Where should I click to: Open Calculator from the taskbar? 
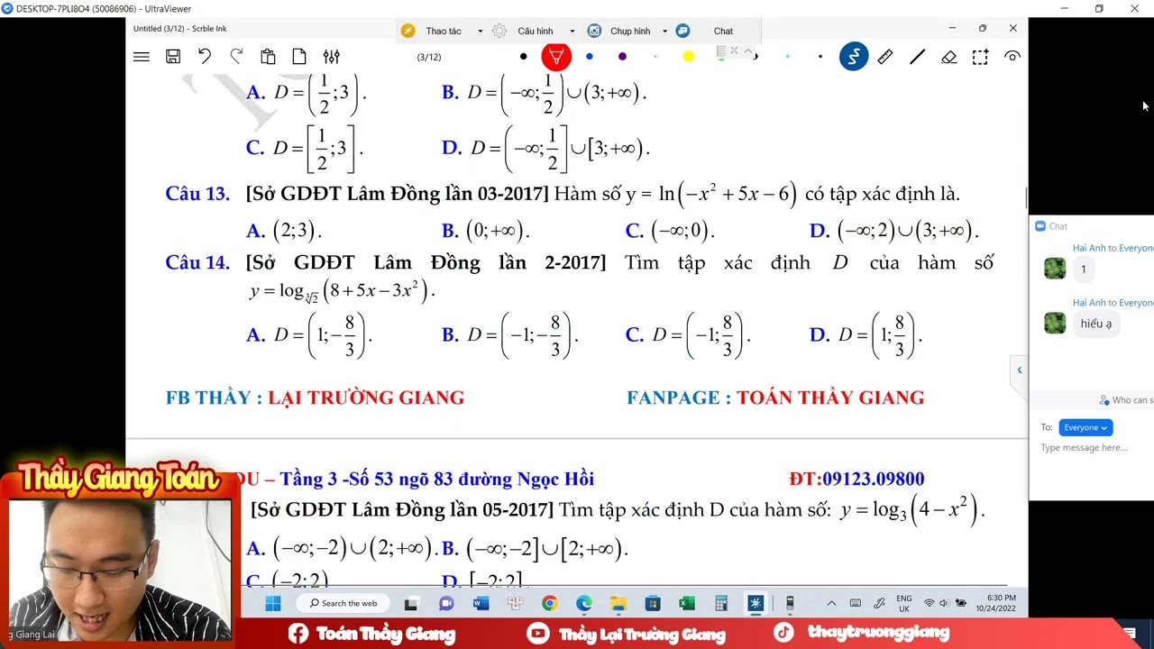[x=721, y=603]
